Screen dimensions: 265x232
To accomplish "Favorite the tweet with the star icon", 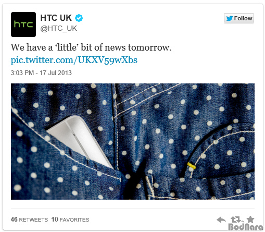I will pos(250,219).
